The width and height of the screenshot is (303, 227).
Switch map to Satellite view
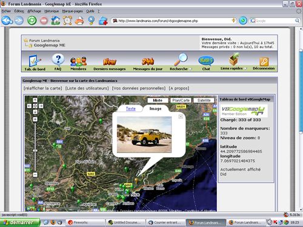204,100
